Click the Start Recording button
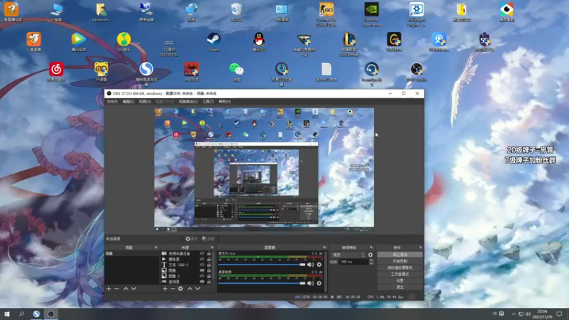The width and height of the screenshot is (569, 320). [400, 260]
